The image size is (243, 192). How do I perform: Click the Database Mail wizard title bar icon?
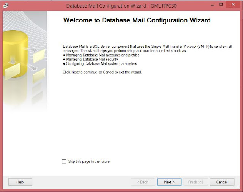coord(6,6)
